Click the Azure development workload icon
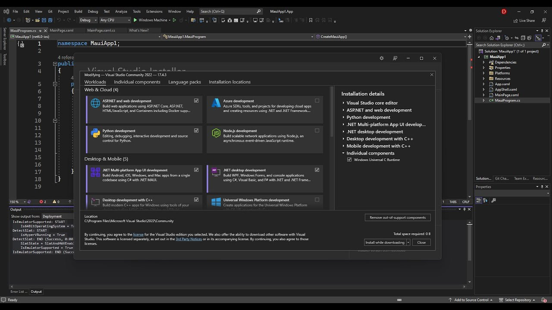Image resolution: width=552 pixels, height=310 pixels. [x=216, y=103]
